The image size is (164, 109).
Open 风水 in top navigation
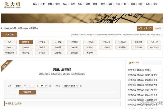65,4
